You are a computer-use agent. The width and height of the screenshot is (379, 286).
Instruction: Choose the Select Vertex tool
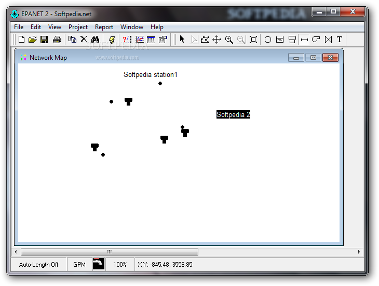[194, 39]
